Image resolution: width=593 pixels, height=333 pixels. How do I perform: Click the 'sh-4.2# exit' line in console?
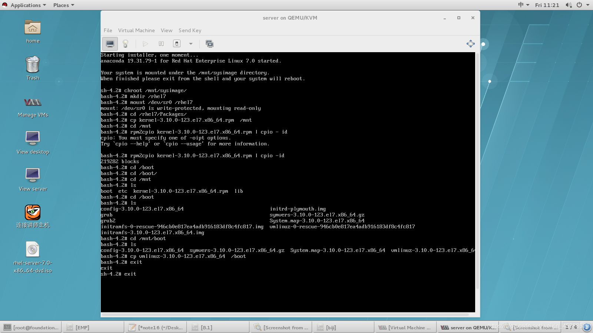[119, 274]
